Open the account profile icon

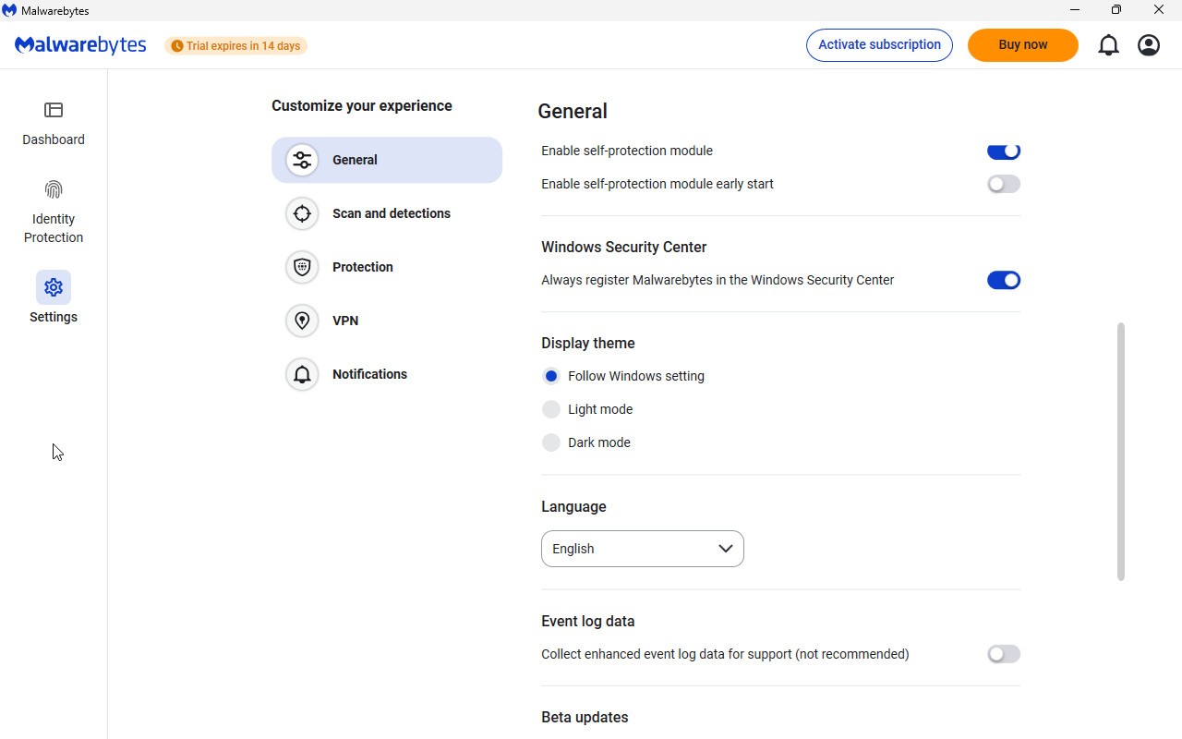pyautogui.click(x=1149, y=45)
